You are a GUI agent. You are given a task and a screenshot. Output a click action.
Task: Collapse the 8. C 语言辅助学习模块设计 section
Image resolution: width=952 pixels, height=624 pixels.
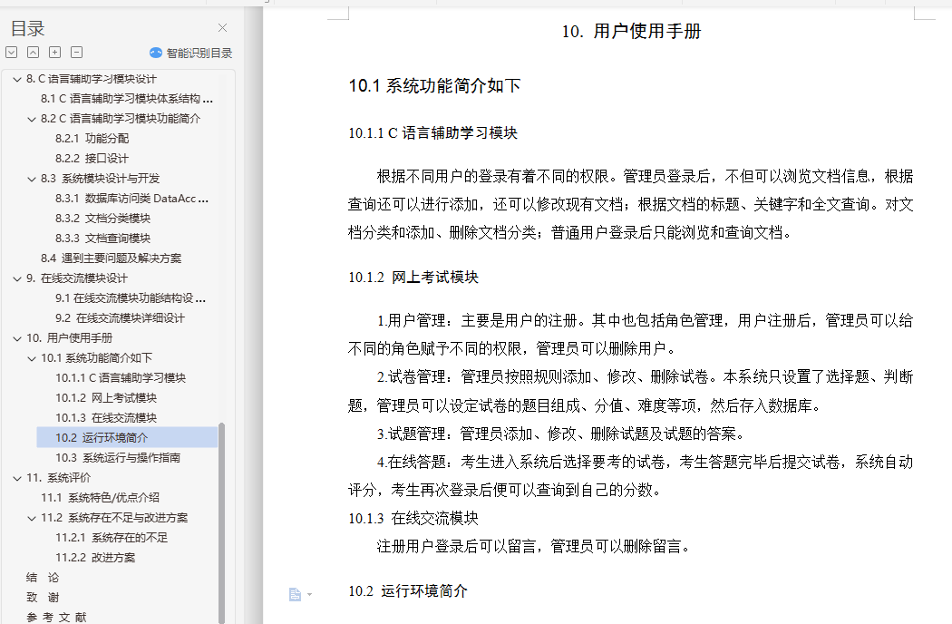point(17,79)
